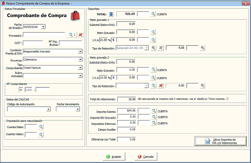This screenshot has height=163, width=251.
Task: Search account for Importe Exento
Action: tap(153, 111)
